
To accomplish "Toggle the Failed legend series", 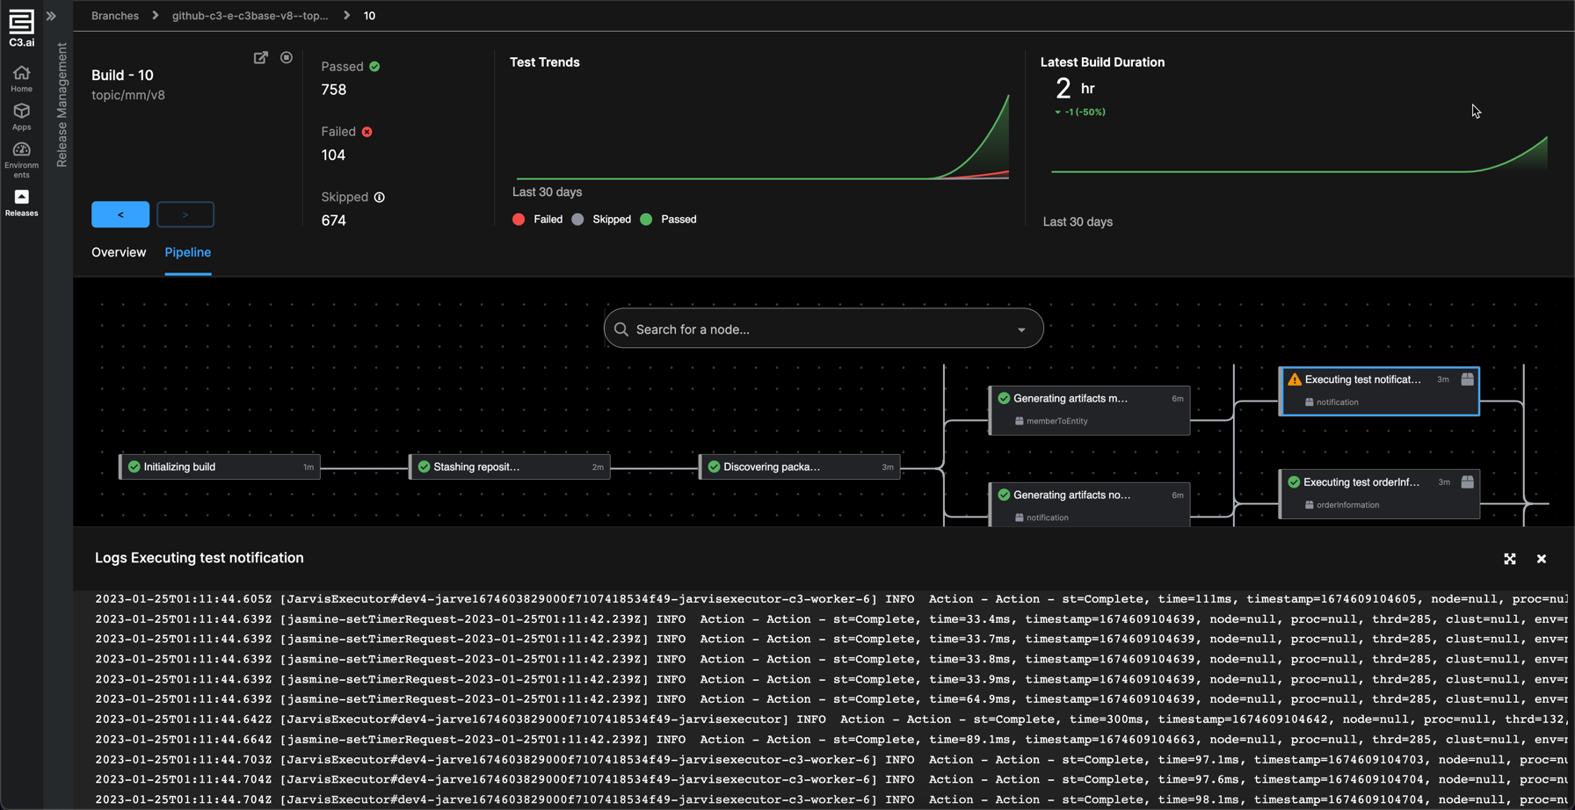I will click(x=537, y=220).
